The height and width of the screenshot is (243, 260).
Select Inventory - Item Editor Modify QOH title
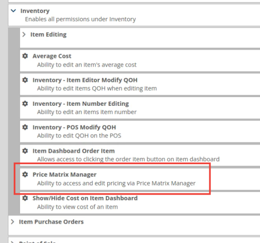85,80
